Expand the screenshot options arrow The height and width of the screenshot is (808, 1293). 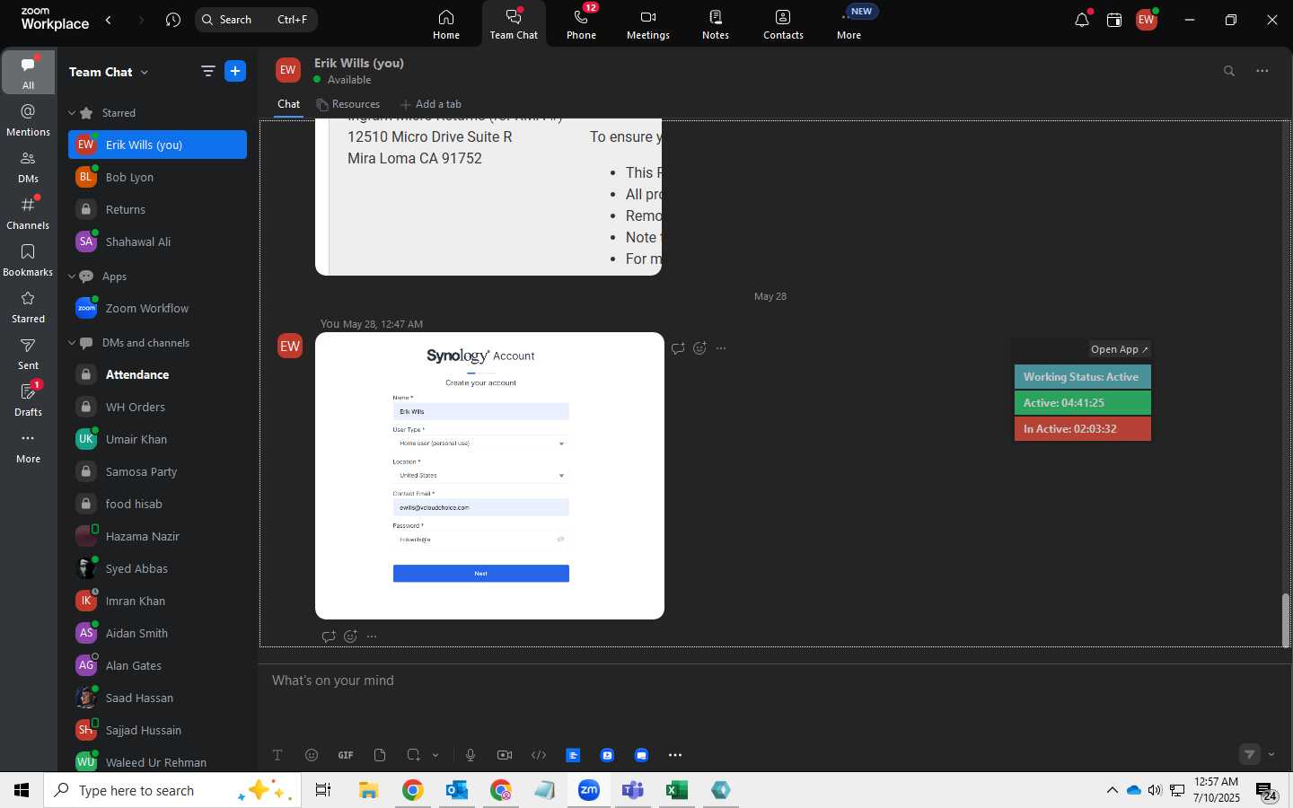click(435, 755)
